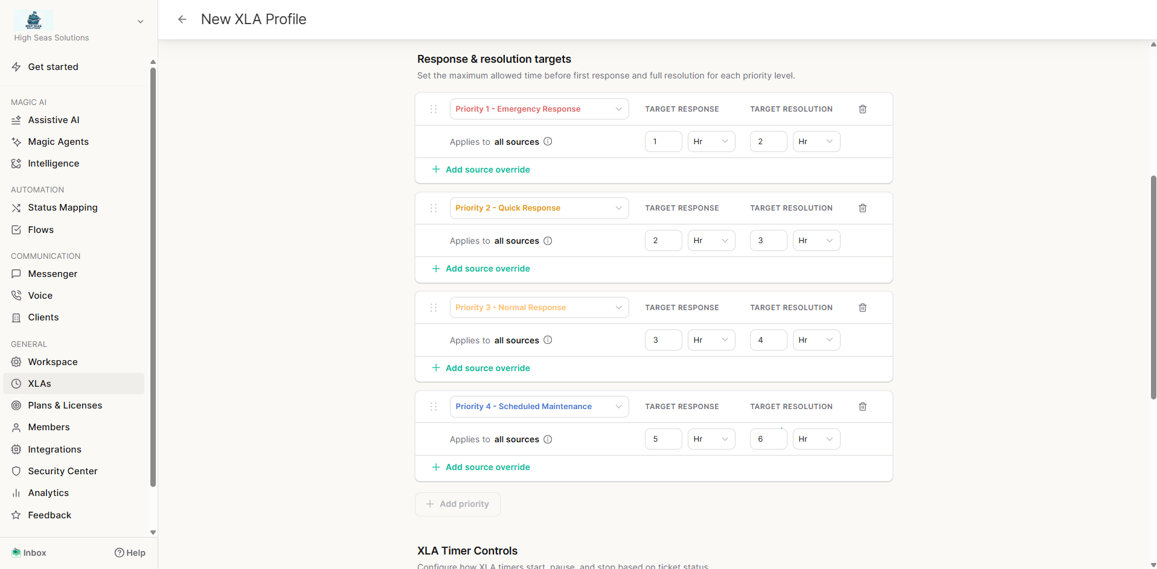The height and width of the screenshot is (569, 1157).
Task: Add source override under Priority 1
Action: (481, 170)
